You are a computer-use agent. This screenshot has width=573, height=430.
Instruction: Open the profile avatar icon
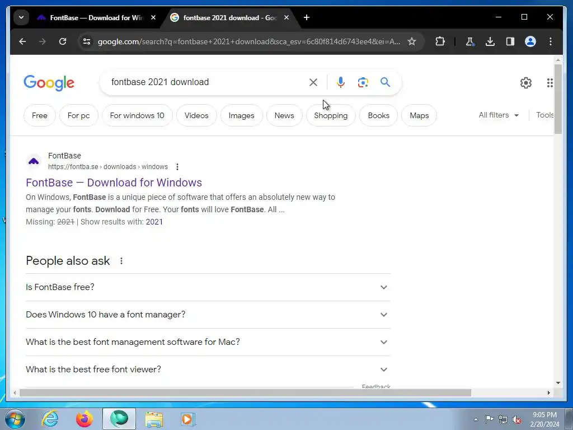pyautogui.click(x=530, y=41)
